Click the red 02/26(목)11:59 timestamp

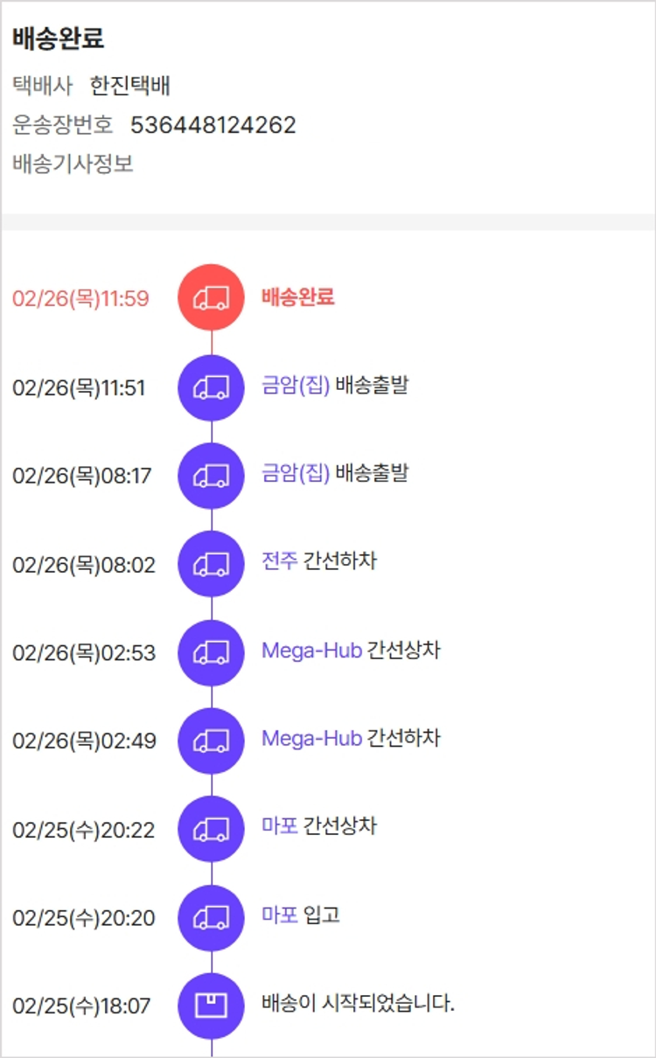(80, 299)
